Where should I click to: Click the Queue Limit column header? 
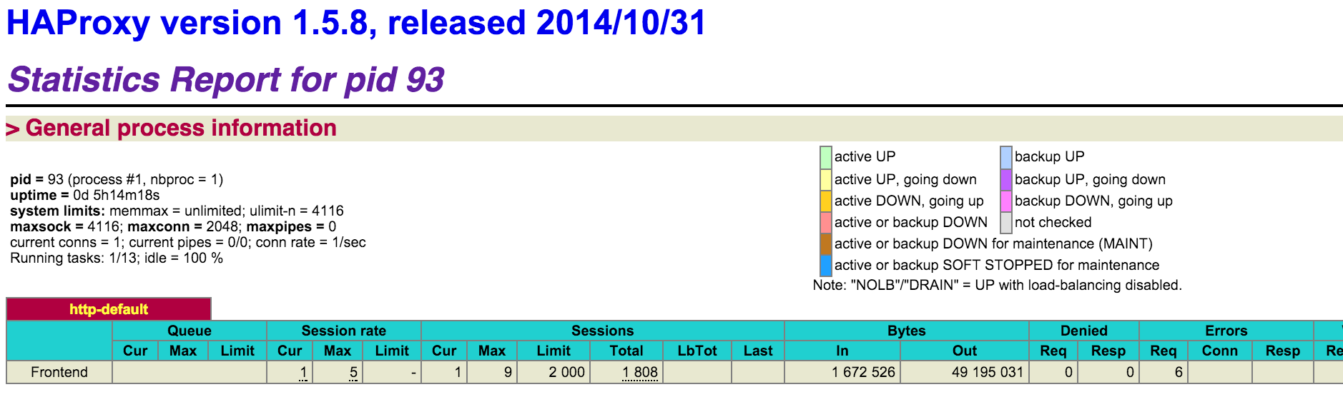pyautogui.click(x=237, y=351)
